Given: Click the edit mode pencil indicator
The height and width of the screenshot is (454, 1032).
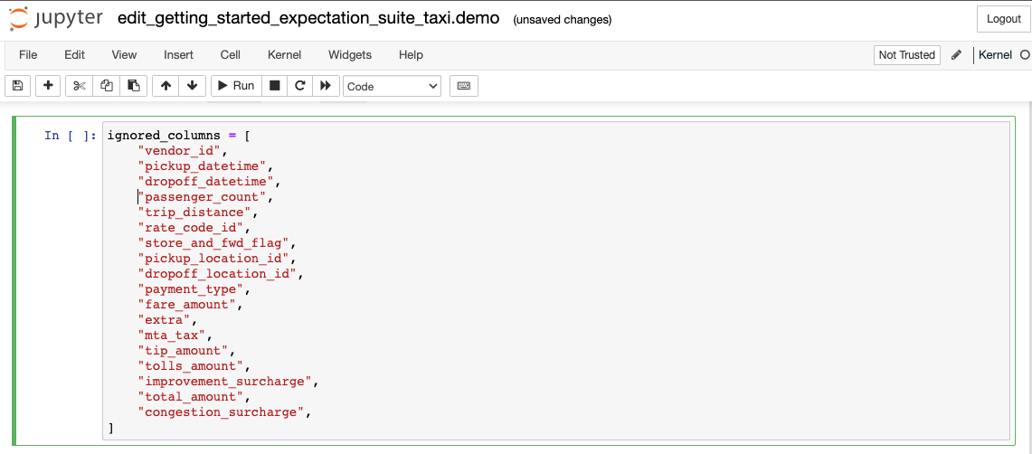Looking at the screenshot, I should point(957,55).
